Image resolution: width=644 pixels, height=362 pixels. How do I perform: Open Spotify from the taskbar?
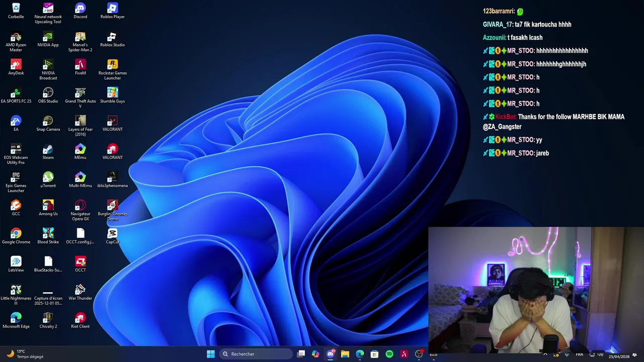coord(389,354)
